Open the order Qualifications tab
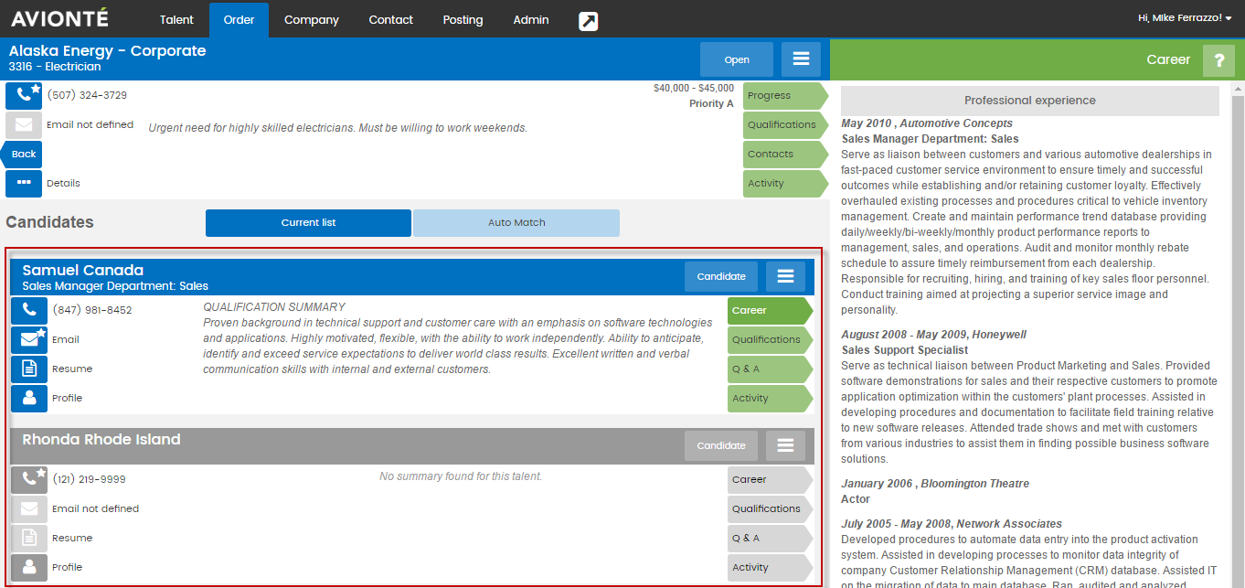 785,124
